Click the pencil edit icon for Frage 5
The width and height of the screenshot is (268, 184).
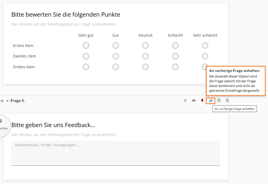pyautogui.click(x=185, y=100)
